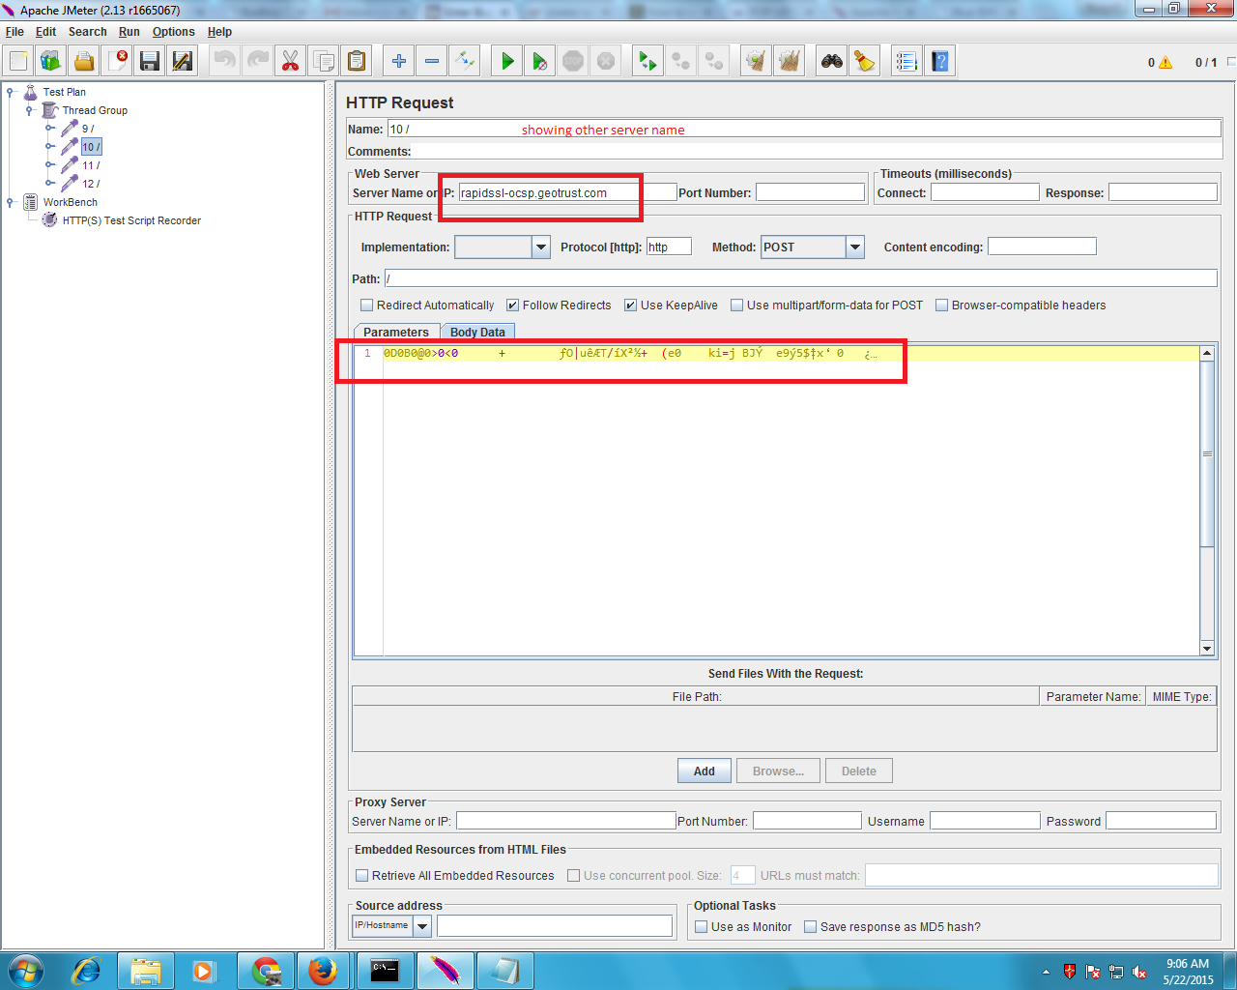Click the Add plus toolbar icon
Screen dimensions: 1237x990
click(x=398, y=61)
